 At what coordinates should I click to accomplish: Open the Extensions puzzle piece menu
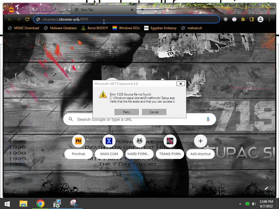[243, 19]
